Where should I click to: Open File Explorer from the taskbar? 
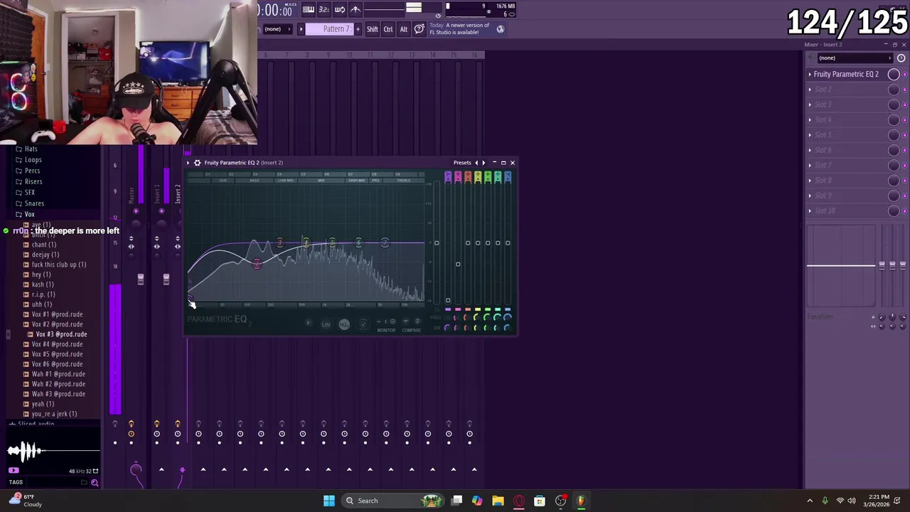coord(498,501)
